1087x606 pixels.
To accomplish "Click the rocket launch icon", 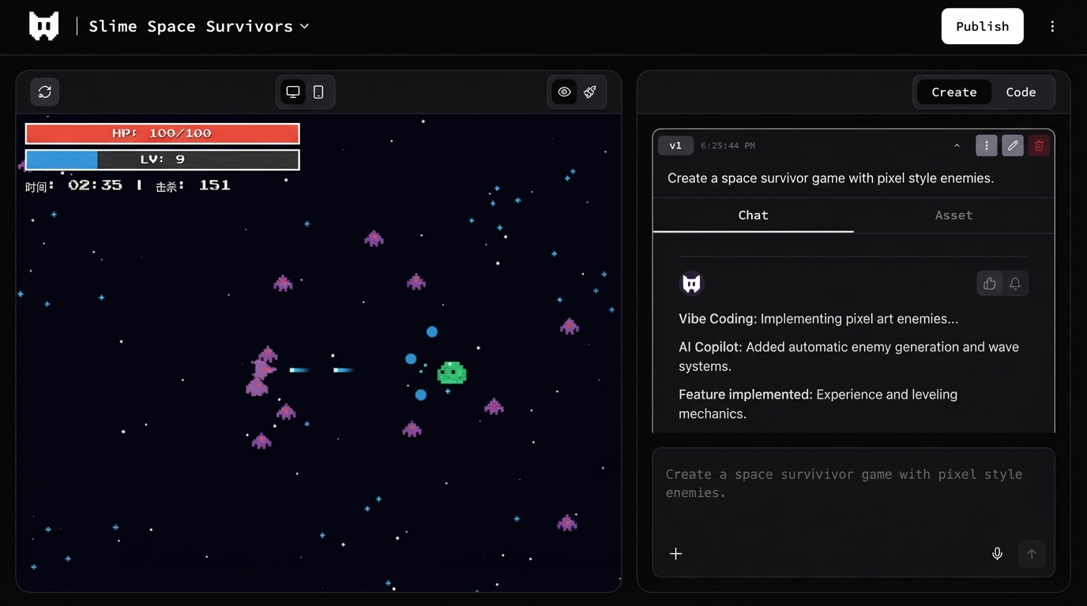I will pos(590,92).
